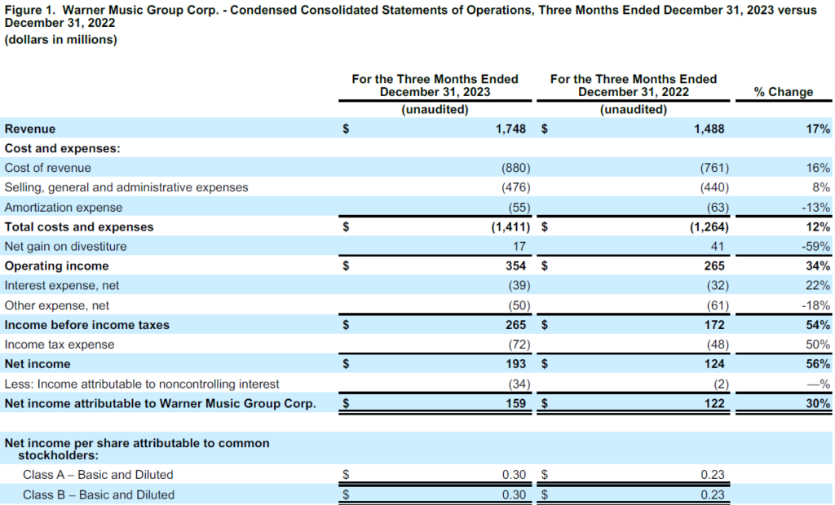Click '(unaudited)' under the 2022 column
835x505 pixels.
tap(633, 110)
